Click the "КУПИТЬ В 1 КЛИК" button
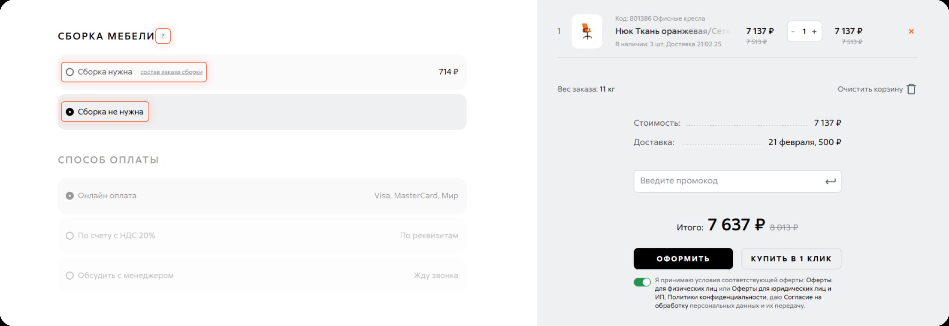 pyautogui.click(x=791, y=259)
